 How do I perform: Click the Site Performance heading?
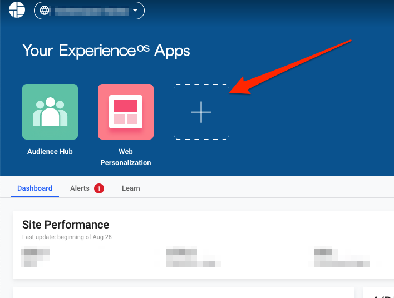pos(66,225)
